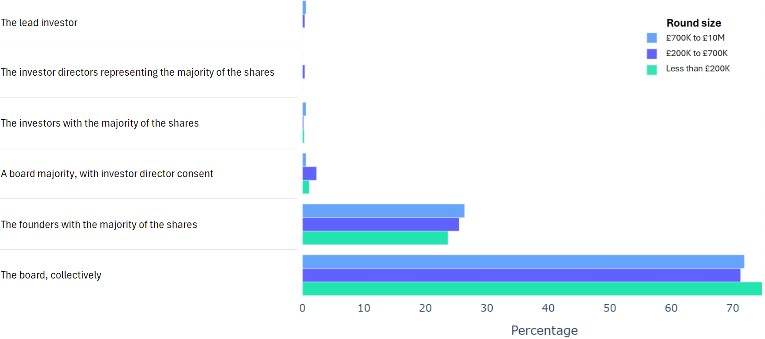Screen dimensions: 765x339
Task: Select the purple bar for The board, collectively
Action: click(x=521, y=275)
